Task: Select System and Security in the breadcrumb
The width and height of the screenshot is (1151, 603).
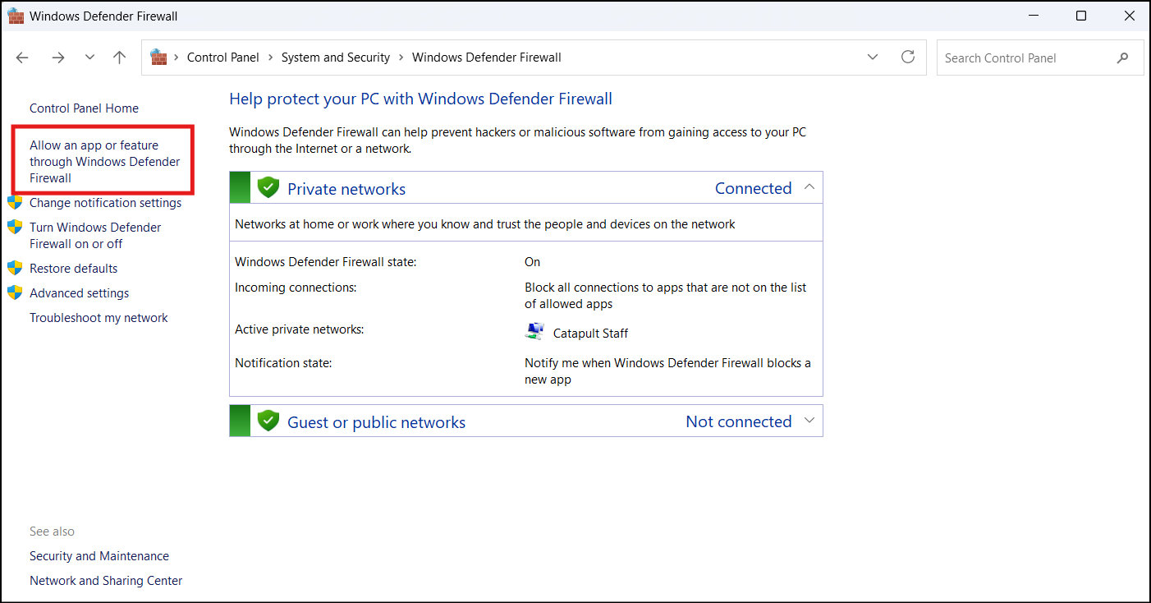Action: pos(335,58)
